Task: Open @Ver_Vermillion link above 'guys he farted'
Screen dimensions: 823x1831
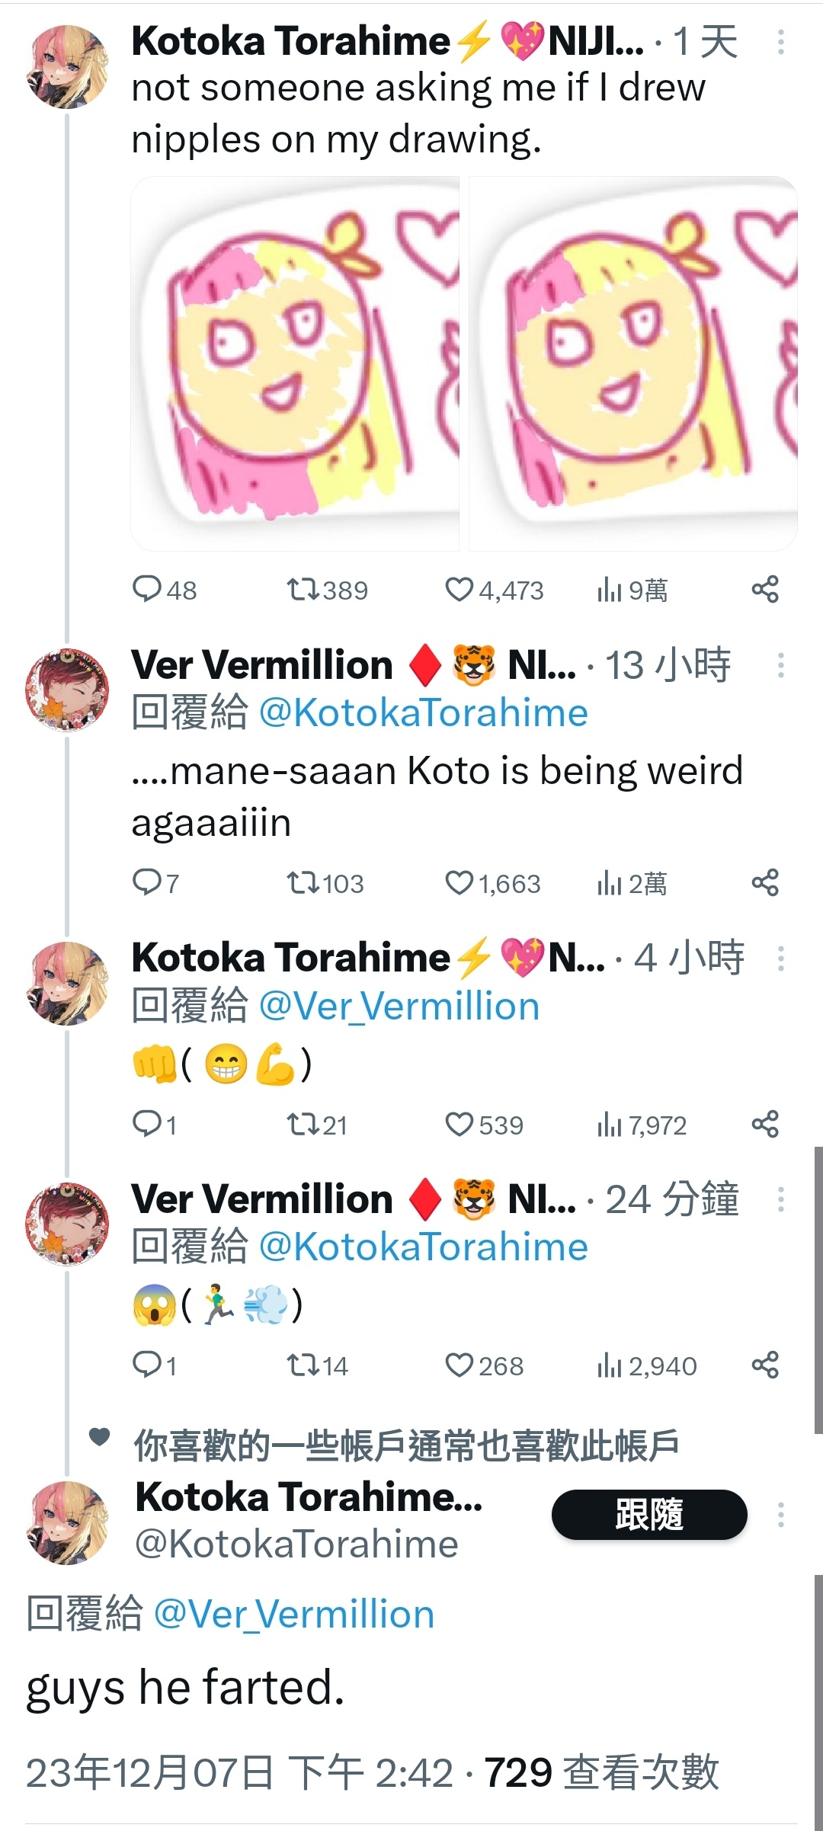Action: [294, 1615]
